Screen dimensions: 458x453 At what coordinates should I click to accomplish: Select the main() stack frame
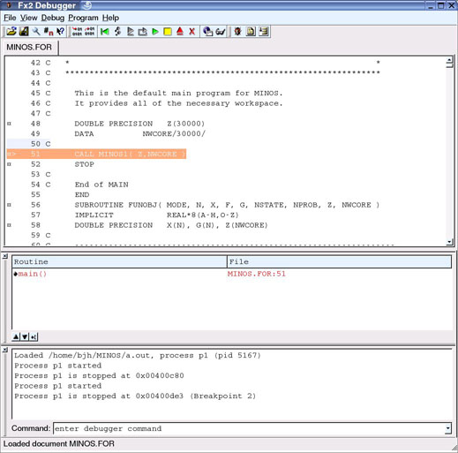32,274
